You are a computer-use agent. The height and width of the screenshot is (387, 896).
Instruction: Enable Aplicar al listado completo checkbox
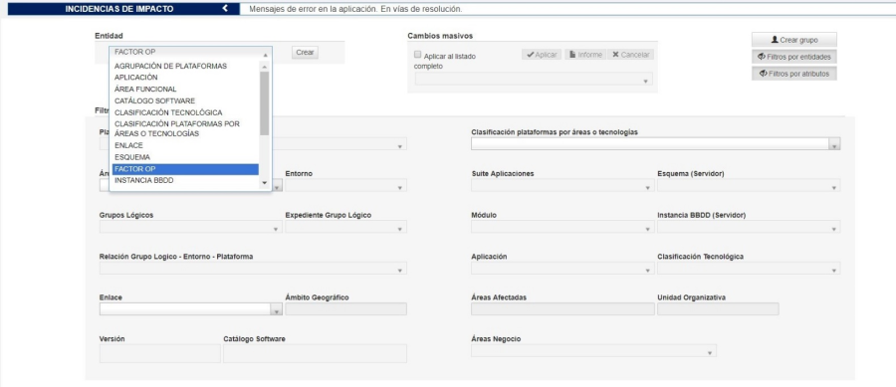pyautogui.click(x=417, y=56)
